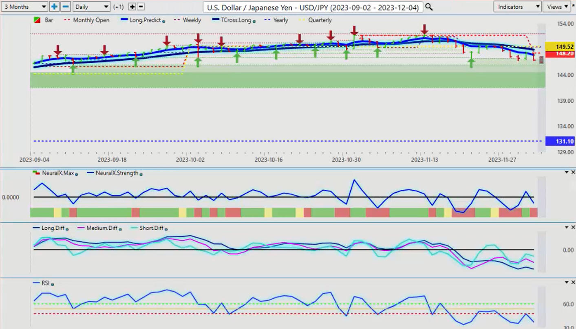Click the RSI legend label

coord(45,283)
